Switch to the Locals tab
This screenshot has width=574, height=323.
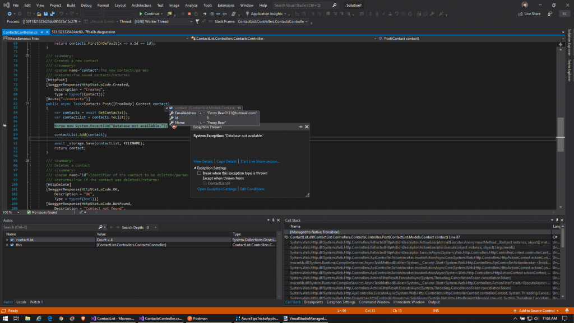tap(21, 302)
